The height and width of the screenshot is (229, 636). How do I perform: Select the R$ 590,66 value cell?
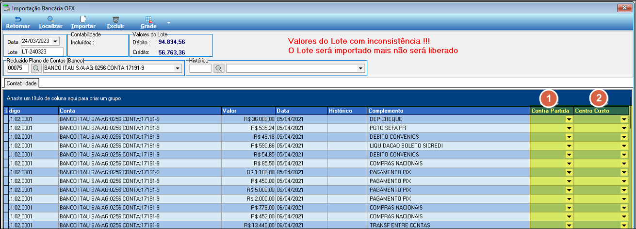(x=248, y=146)
